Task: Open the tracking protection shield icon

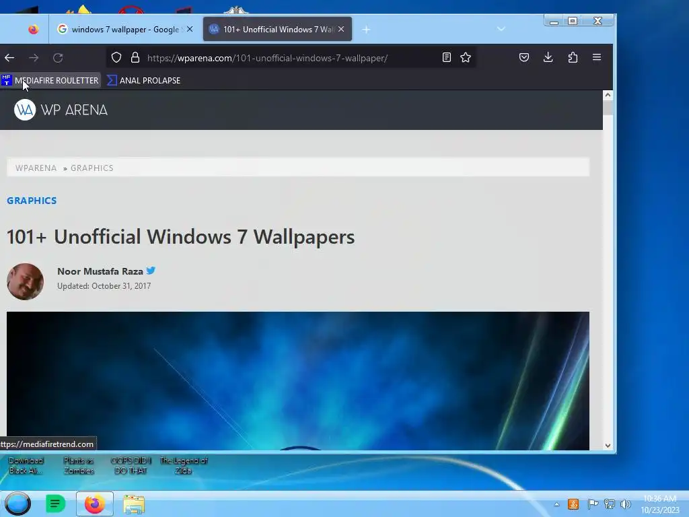Action: 116,58
